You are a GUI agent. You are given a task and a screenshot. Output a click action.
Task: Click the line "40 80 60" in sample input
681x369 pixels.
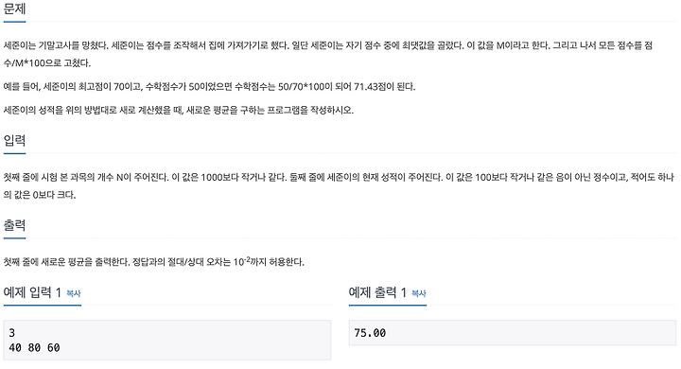click(34, 347)
